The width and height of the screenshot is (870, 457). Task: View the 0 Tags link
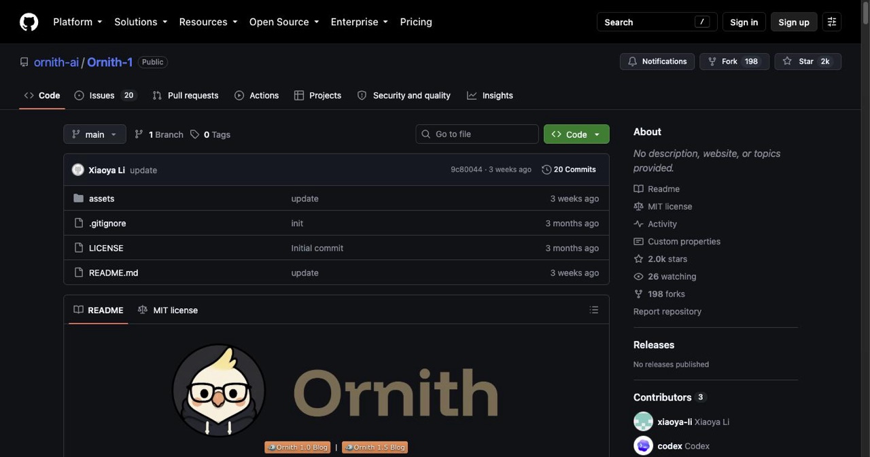(x=210, y=134)
